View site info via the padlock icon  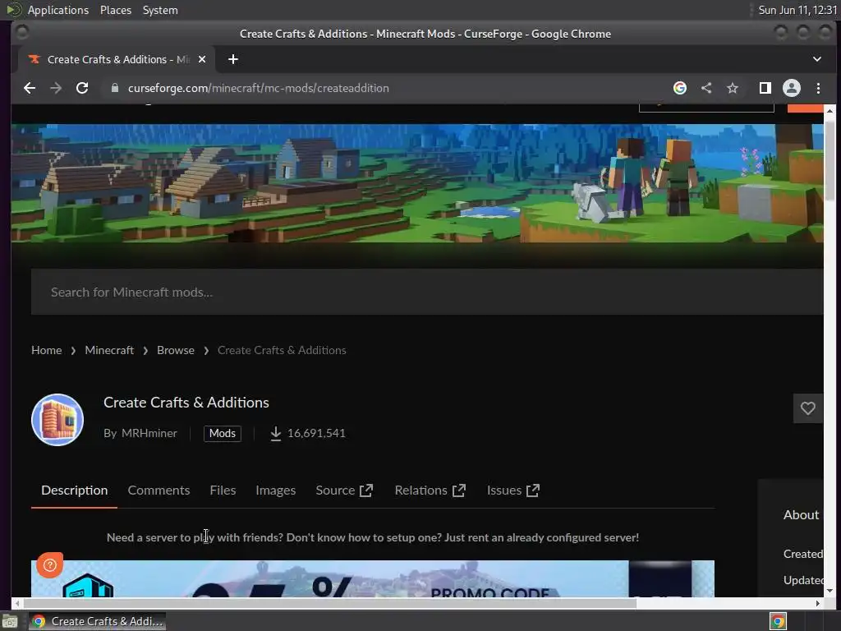114,88
